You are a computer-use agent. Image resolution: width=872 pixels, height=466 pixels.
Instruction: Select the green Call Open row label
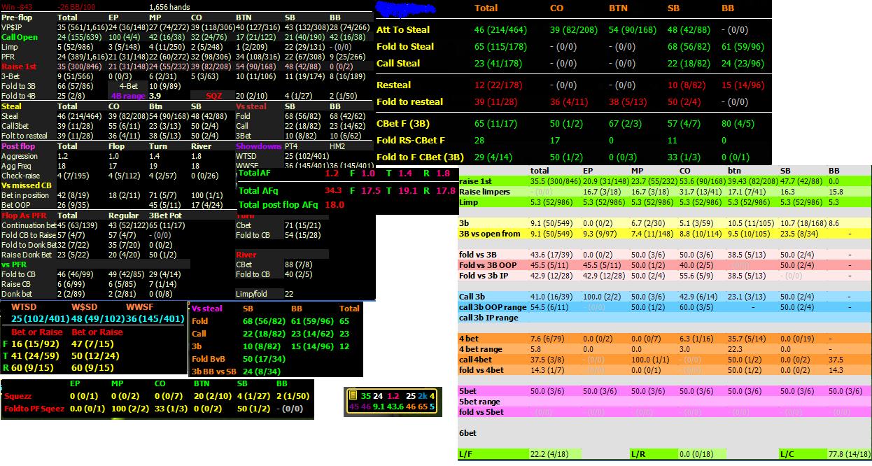pyautogui.click(x=20, y=37)
